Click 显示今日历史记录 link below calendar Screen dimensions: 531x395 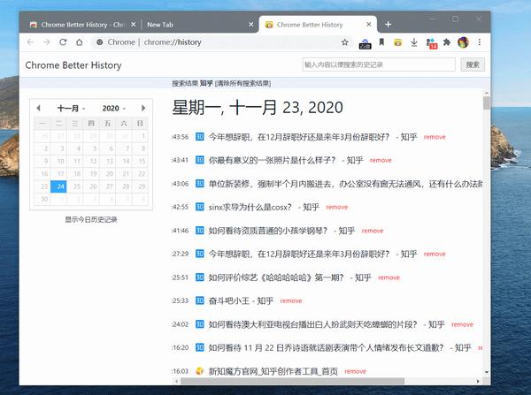91,219
